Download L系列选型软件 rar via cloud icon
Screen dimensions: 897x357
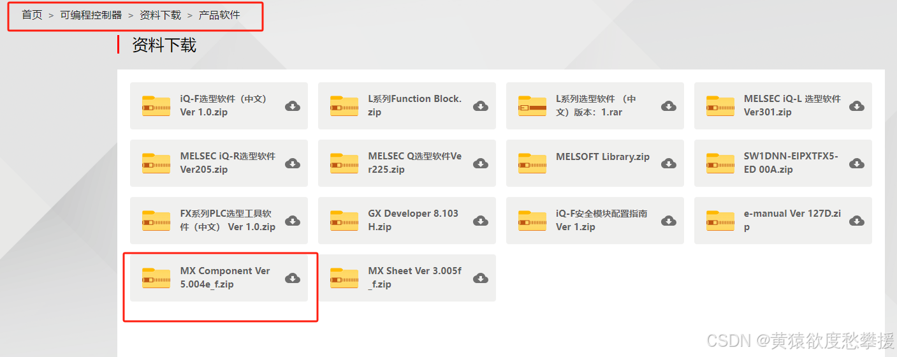(x=668, y=106)
